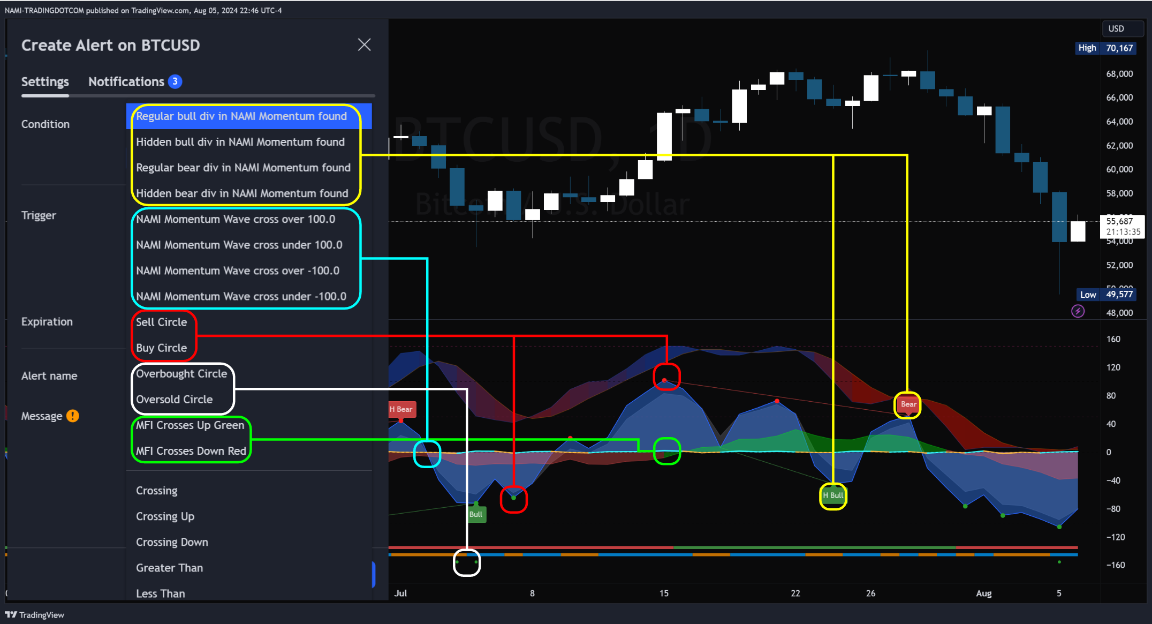
Task: Click the High 70,167 price label
Action: [x=1106, y=48]
